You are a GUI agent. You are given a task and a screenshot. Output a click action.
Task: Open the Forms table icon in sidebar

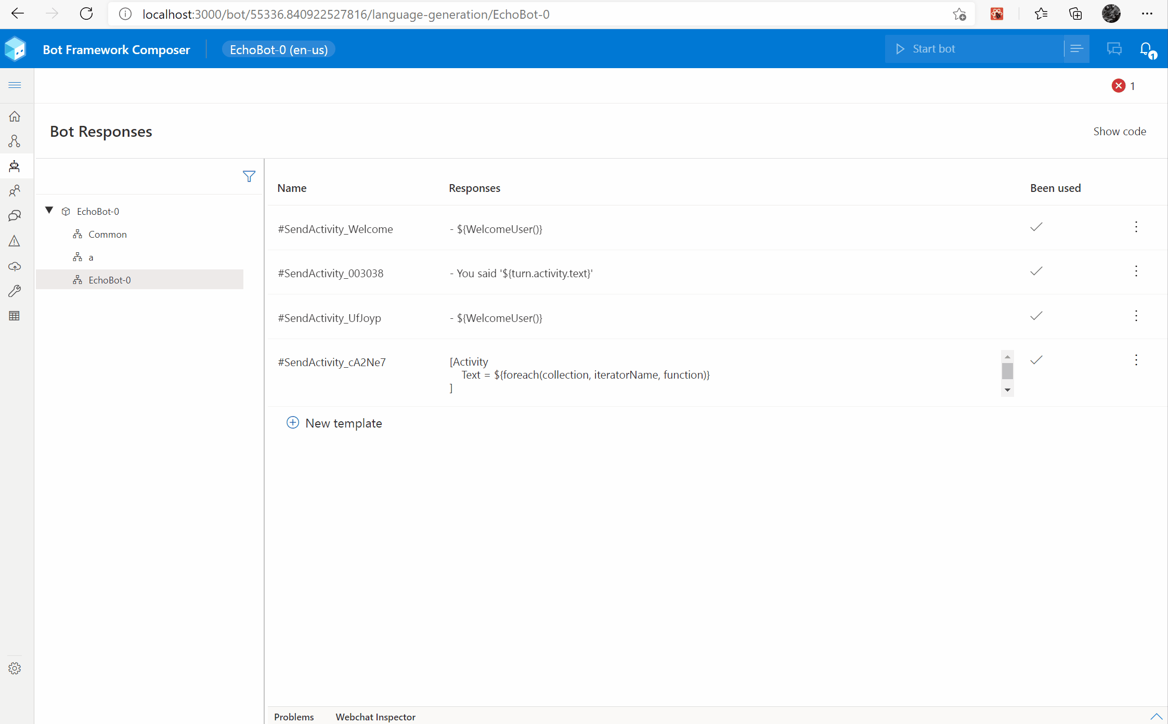[x=15, y=316]
